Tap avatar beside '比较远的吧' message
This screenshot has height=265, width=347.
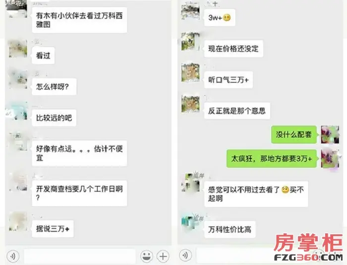(18, 111)
